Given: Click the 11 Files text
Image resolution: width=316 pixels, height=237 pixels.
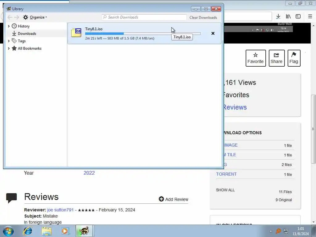Looking at the screenshot, I should tap(285, 192).
